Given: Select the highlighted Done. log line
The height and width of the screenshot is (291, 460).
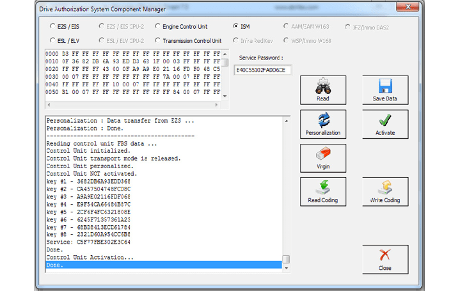Looking at the screenshot, I should pos(163,265).
